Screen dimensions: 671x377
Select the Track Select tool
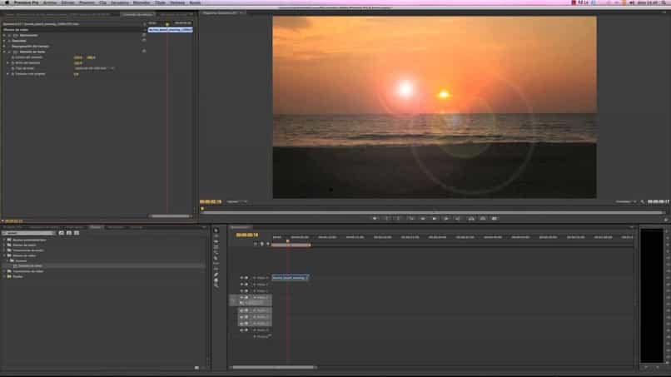point(216,236)
